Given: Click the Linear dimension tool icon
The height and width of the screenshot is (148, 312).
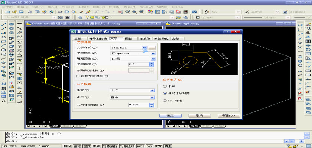Looking at the screenshot, I should (x=19, y=24).
